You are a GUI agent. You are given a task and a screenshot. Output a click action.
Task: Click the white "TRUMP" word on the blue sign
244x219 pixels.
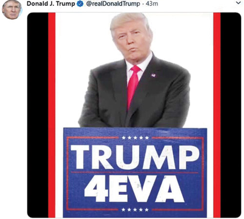[x=135, y=157]
